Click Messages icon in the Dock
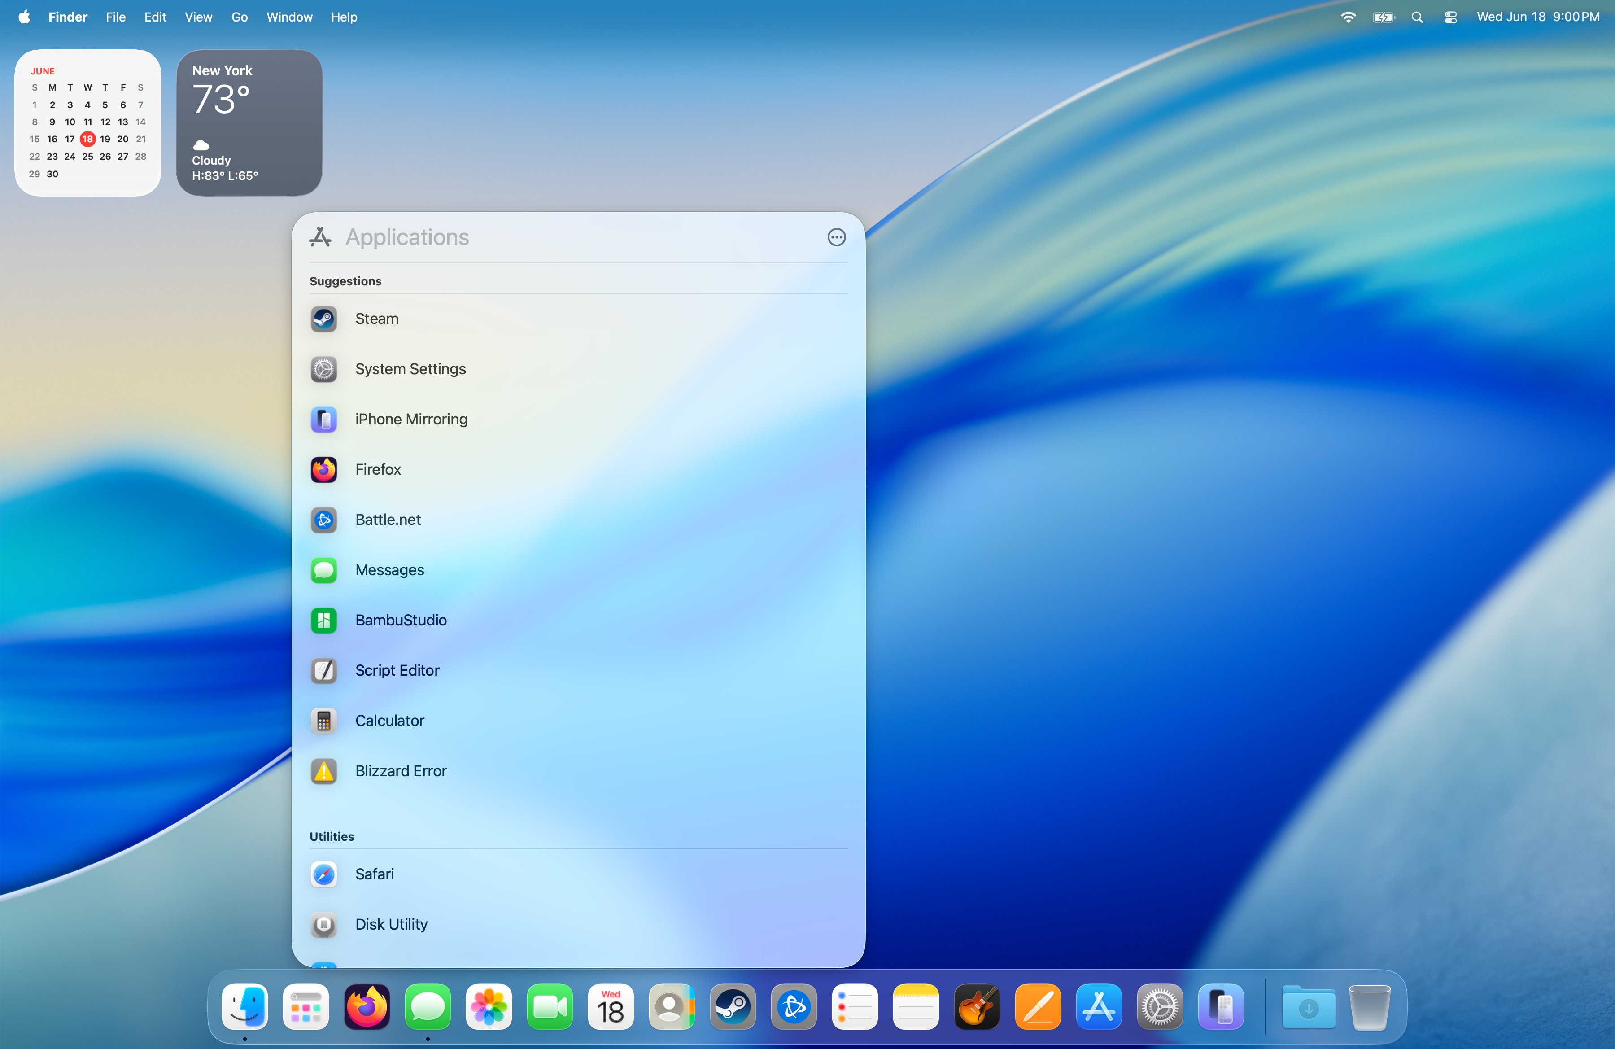This screenshot has height=1049, width=1615. 428,1006
